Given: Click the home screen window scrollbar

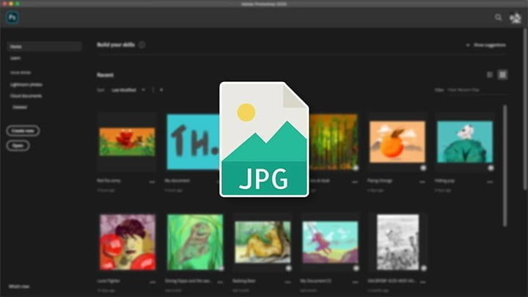Looking at the screenshot, I should pos(525,109).
